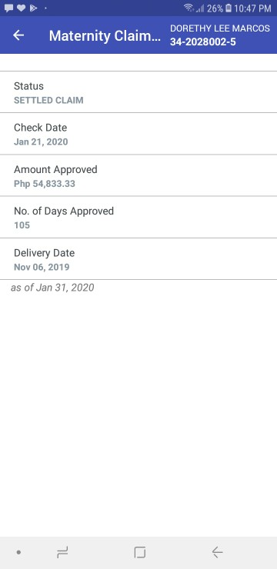Tap the member name DORETHY LEE MARCOS
The width and height of the screenshot is (277, 569).
[x=220, y=28]
